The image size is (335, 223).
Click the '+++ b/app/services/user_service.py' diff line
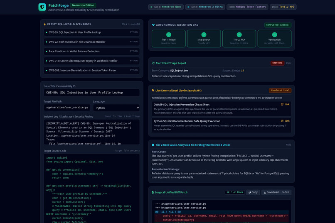pos(180,208)
